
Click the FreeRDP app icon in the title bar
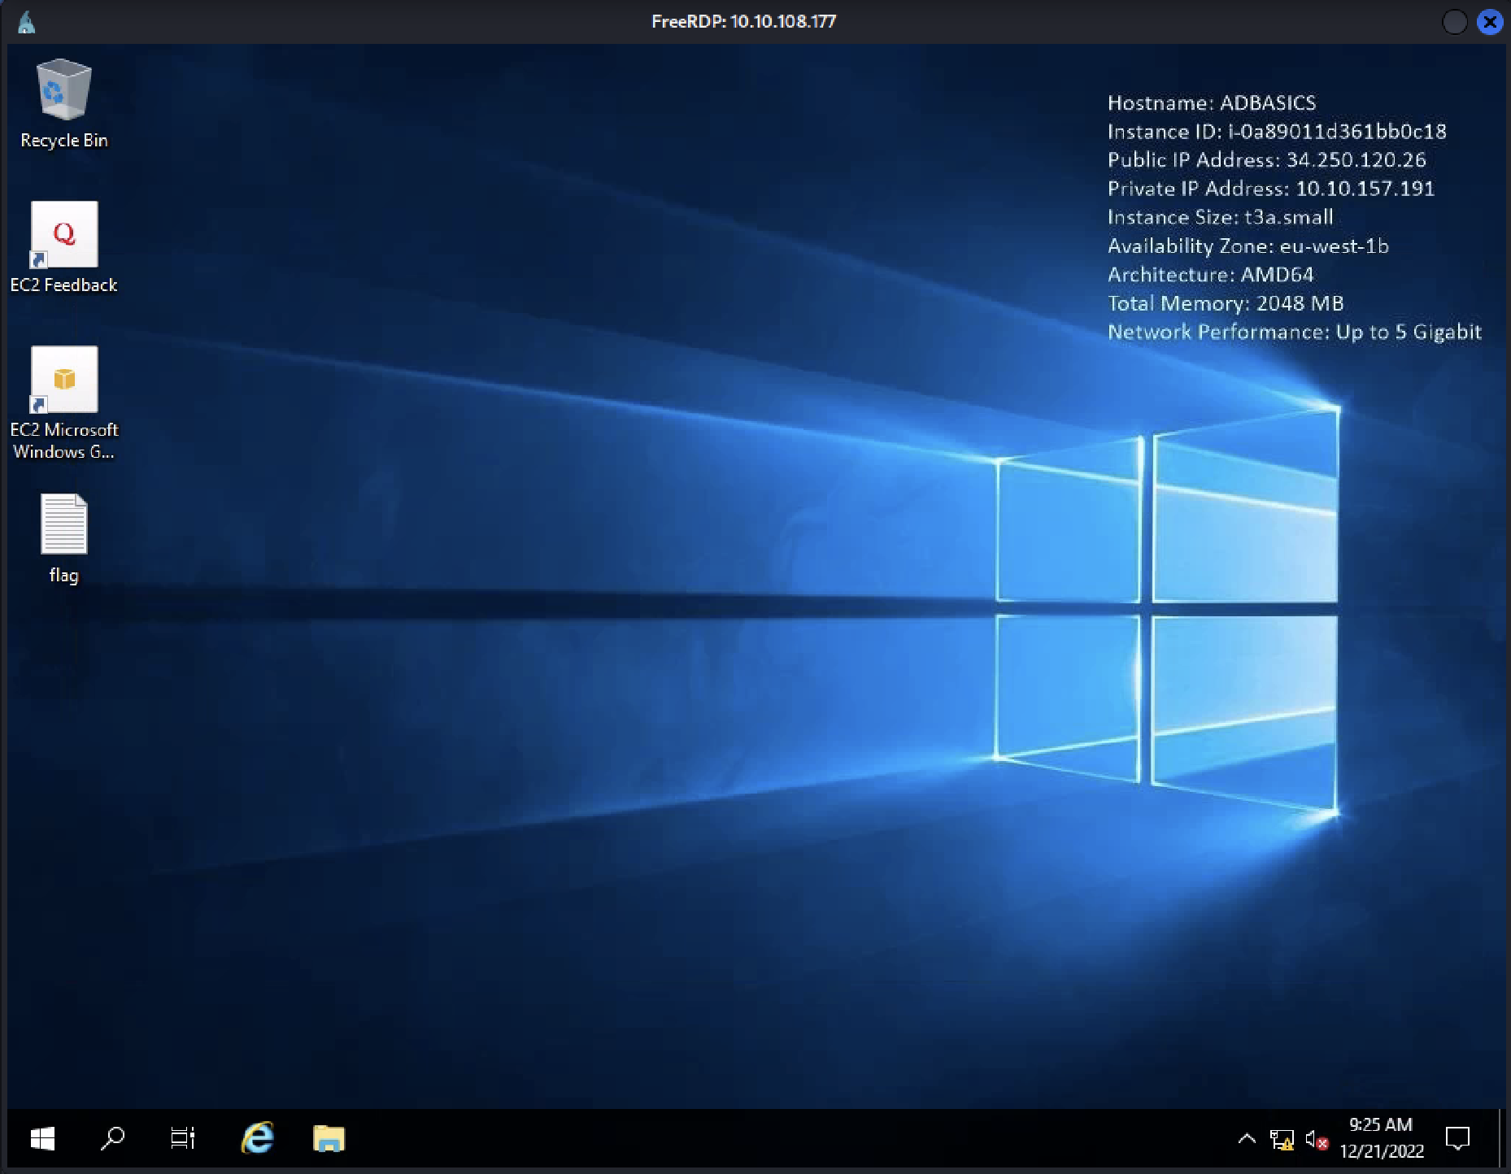[x=27, y=22]
